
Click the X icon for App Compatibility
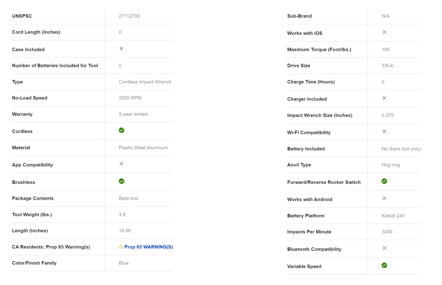pos(121,164)
